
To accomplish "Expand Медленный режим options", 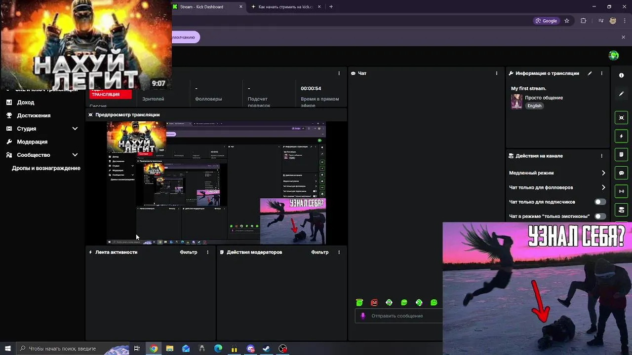I will (603, 173).
